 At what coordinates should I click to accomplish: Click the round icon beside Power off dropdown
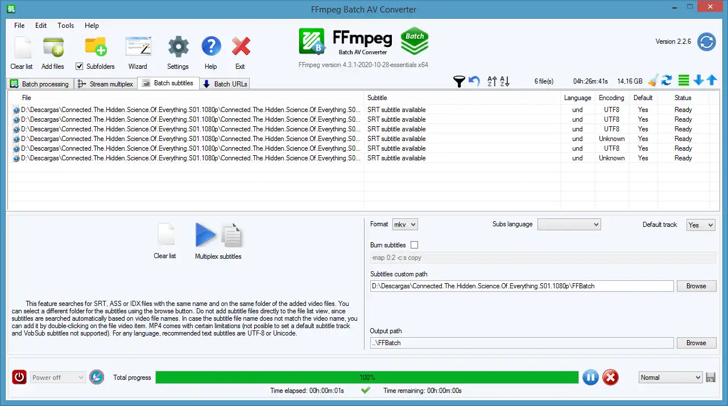97,377
